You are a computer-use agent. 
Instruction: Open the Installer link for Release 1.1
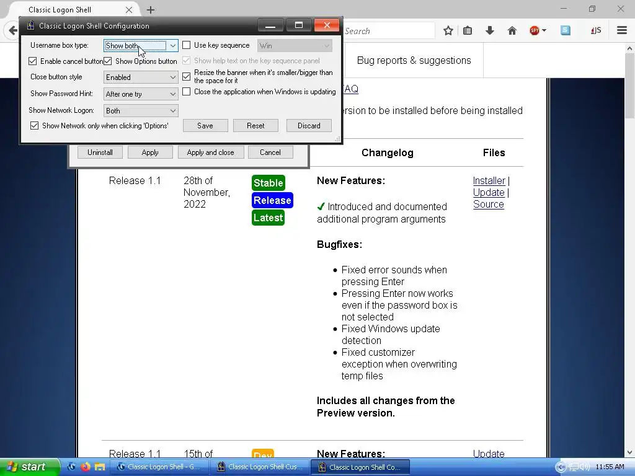click(489, 180)
